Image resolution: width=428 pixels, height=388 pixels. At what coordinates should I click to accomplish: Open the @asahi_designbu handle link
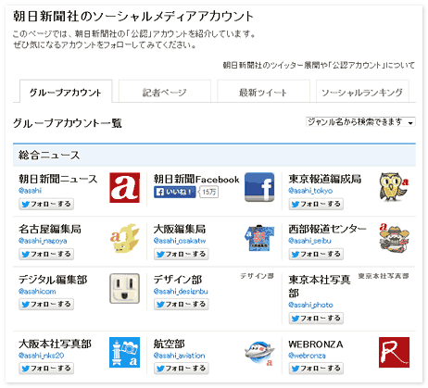[x=181, y=291]
